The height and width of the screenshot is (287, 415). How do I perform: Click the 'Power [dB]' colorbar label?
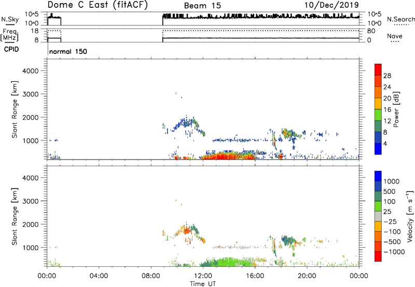(396, 109)
